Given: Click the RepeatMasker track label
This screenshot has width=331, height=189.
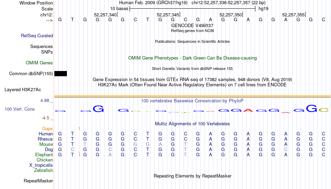Looking at the screenshot, I should pos(38,181).
